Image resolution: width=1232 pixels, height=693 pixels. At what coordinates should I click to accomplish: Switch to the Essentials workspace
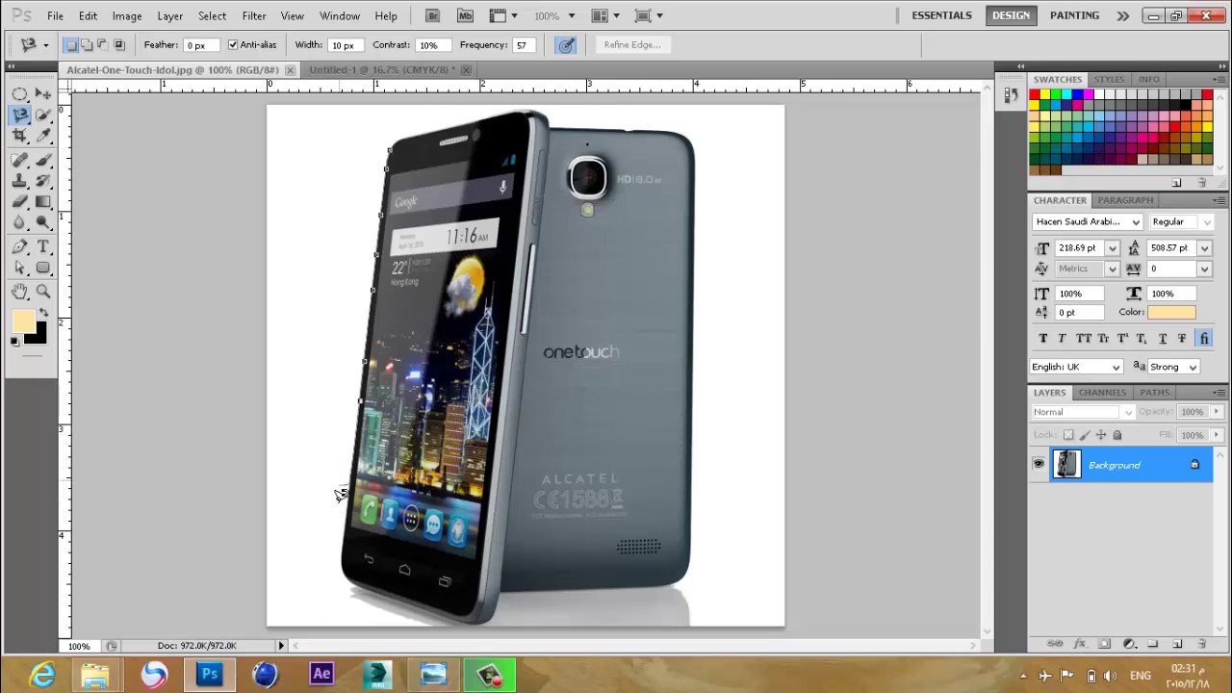941,15
